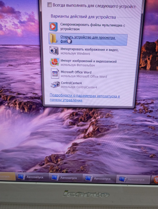The width and height of the screenshot is (158, 209).
Task: Click the folder icon to open device
Action: [x=53, y=38]
